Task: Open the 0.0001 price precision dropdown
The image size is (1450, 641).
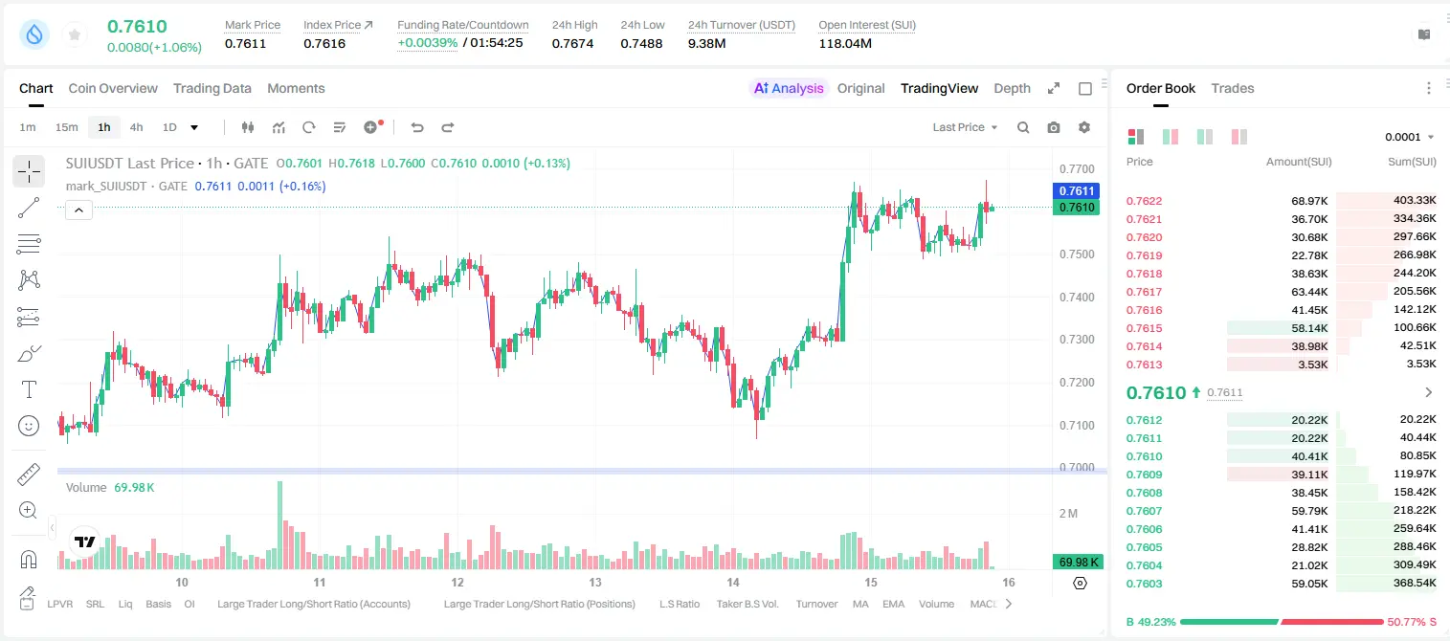Action: (1410, 137)
